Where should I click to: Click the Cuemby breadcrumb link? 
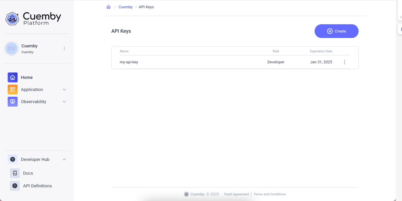point(125,7)
